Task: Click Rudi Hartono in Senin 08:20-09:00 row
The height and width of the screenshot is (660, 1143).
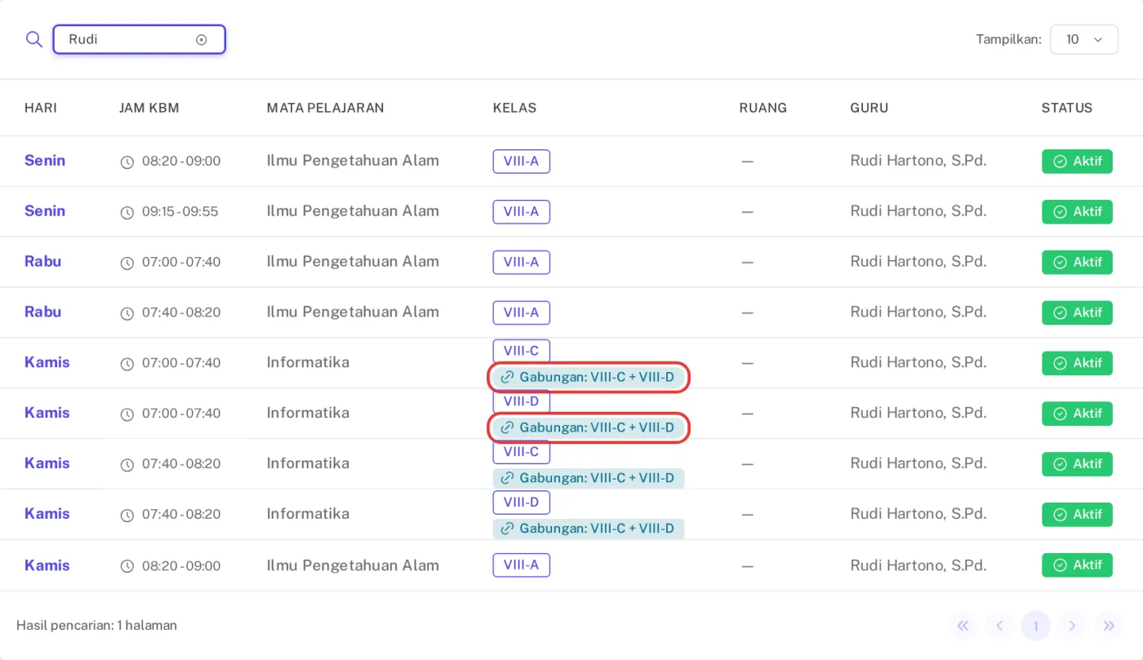Action: pyautogui.click(x=918, y=161)
